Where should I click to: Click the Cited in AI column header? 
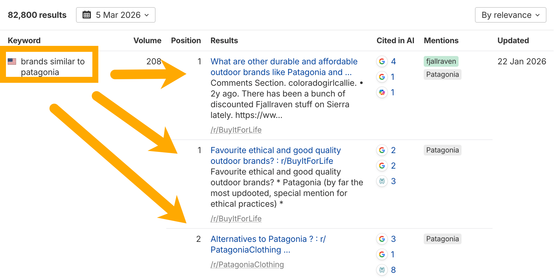tap(395, 41)
